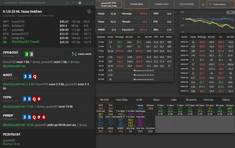Screen dimensions: 235x148
Task: Click the NL200 subscription lock link
Action: coord(144,79)
